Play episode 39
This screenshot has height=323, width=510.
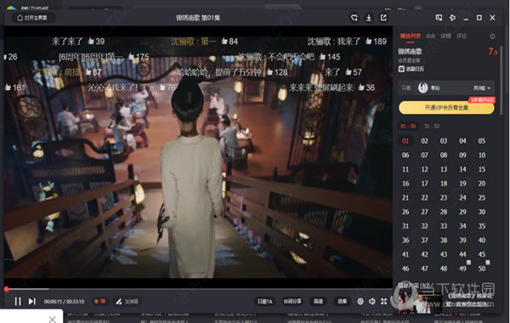click(x=462, y=240)
